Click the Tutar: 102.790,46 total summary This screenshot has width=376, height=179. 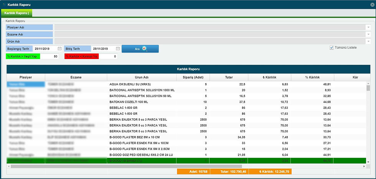pos(229,172)
